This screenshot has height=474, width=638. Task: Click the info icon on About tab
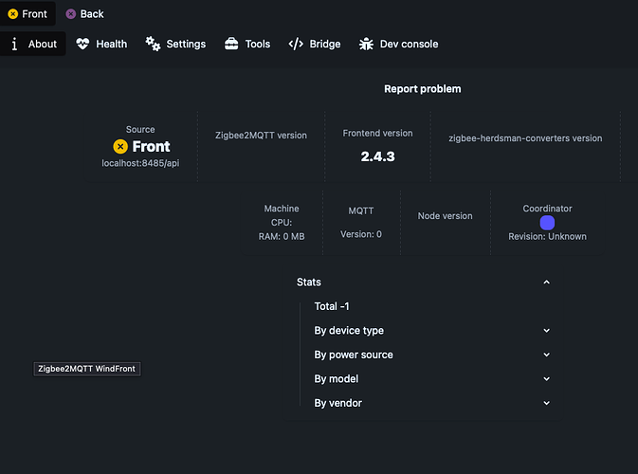pos(14,44)
